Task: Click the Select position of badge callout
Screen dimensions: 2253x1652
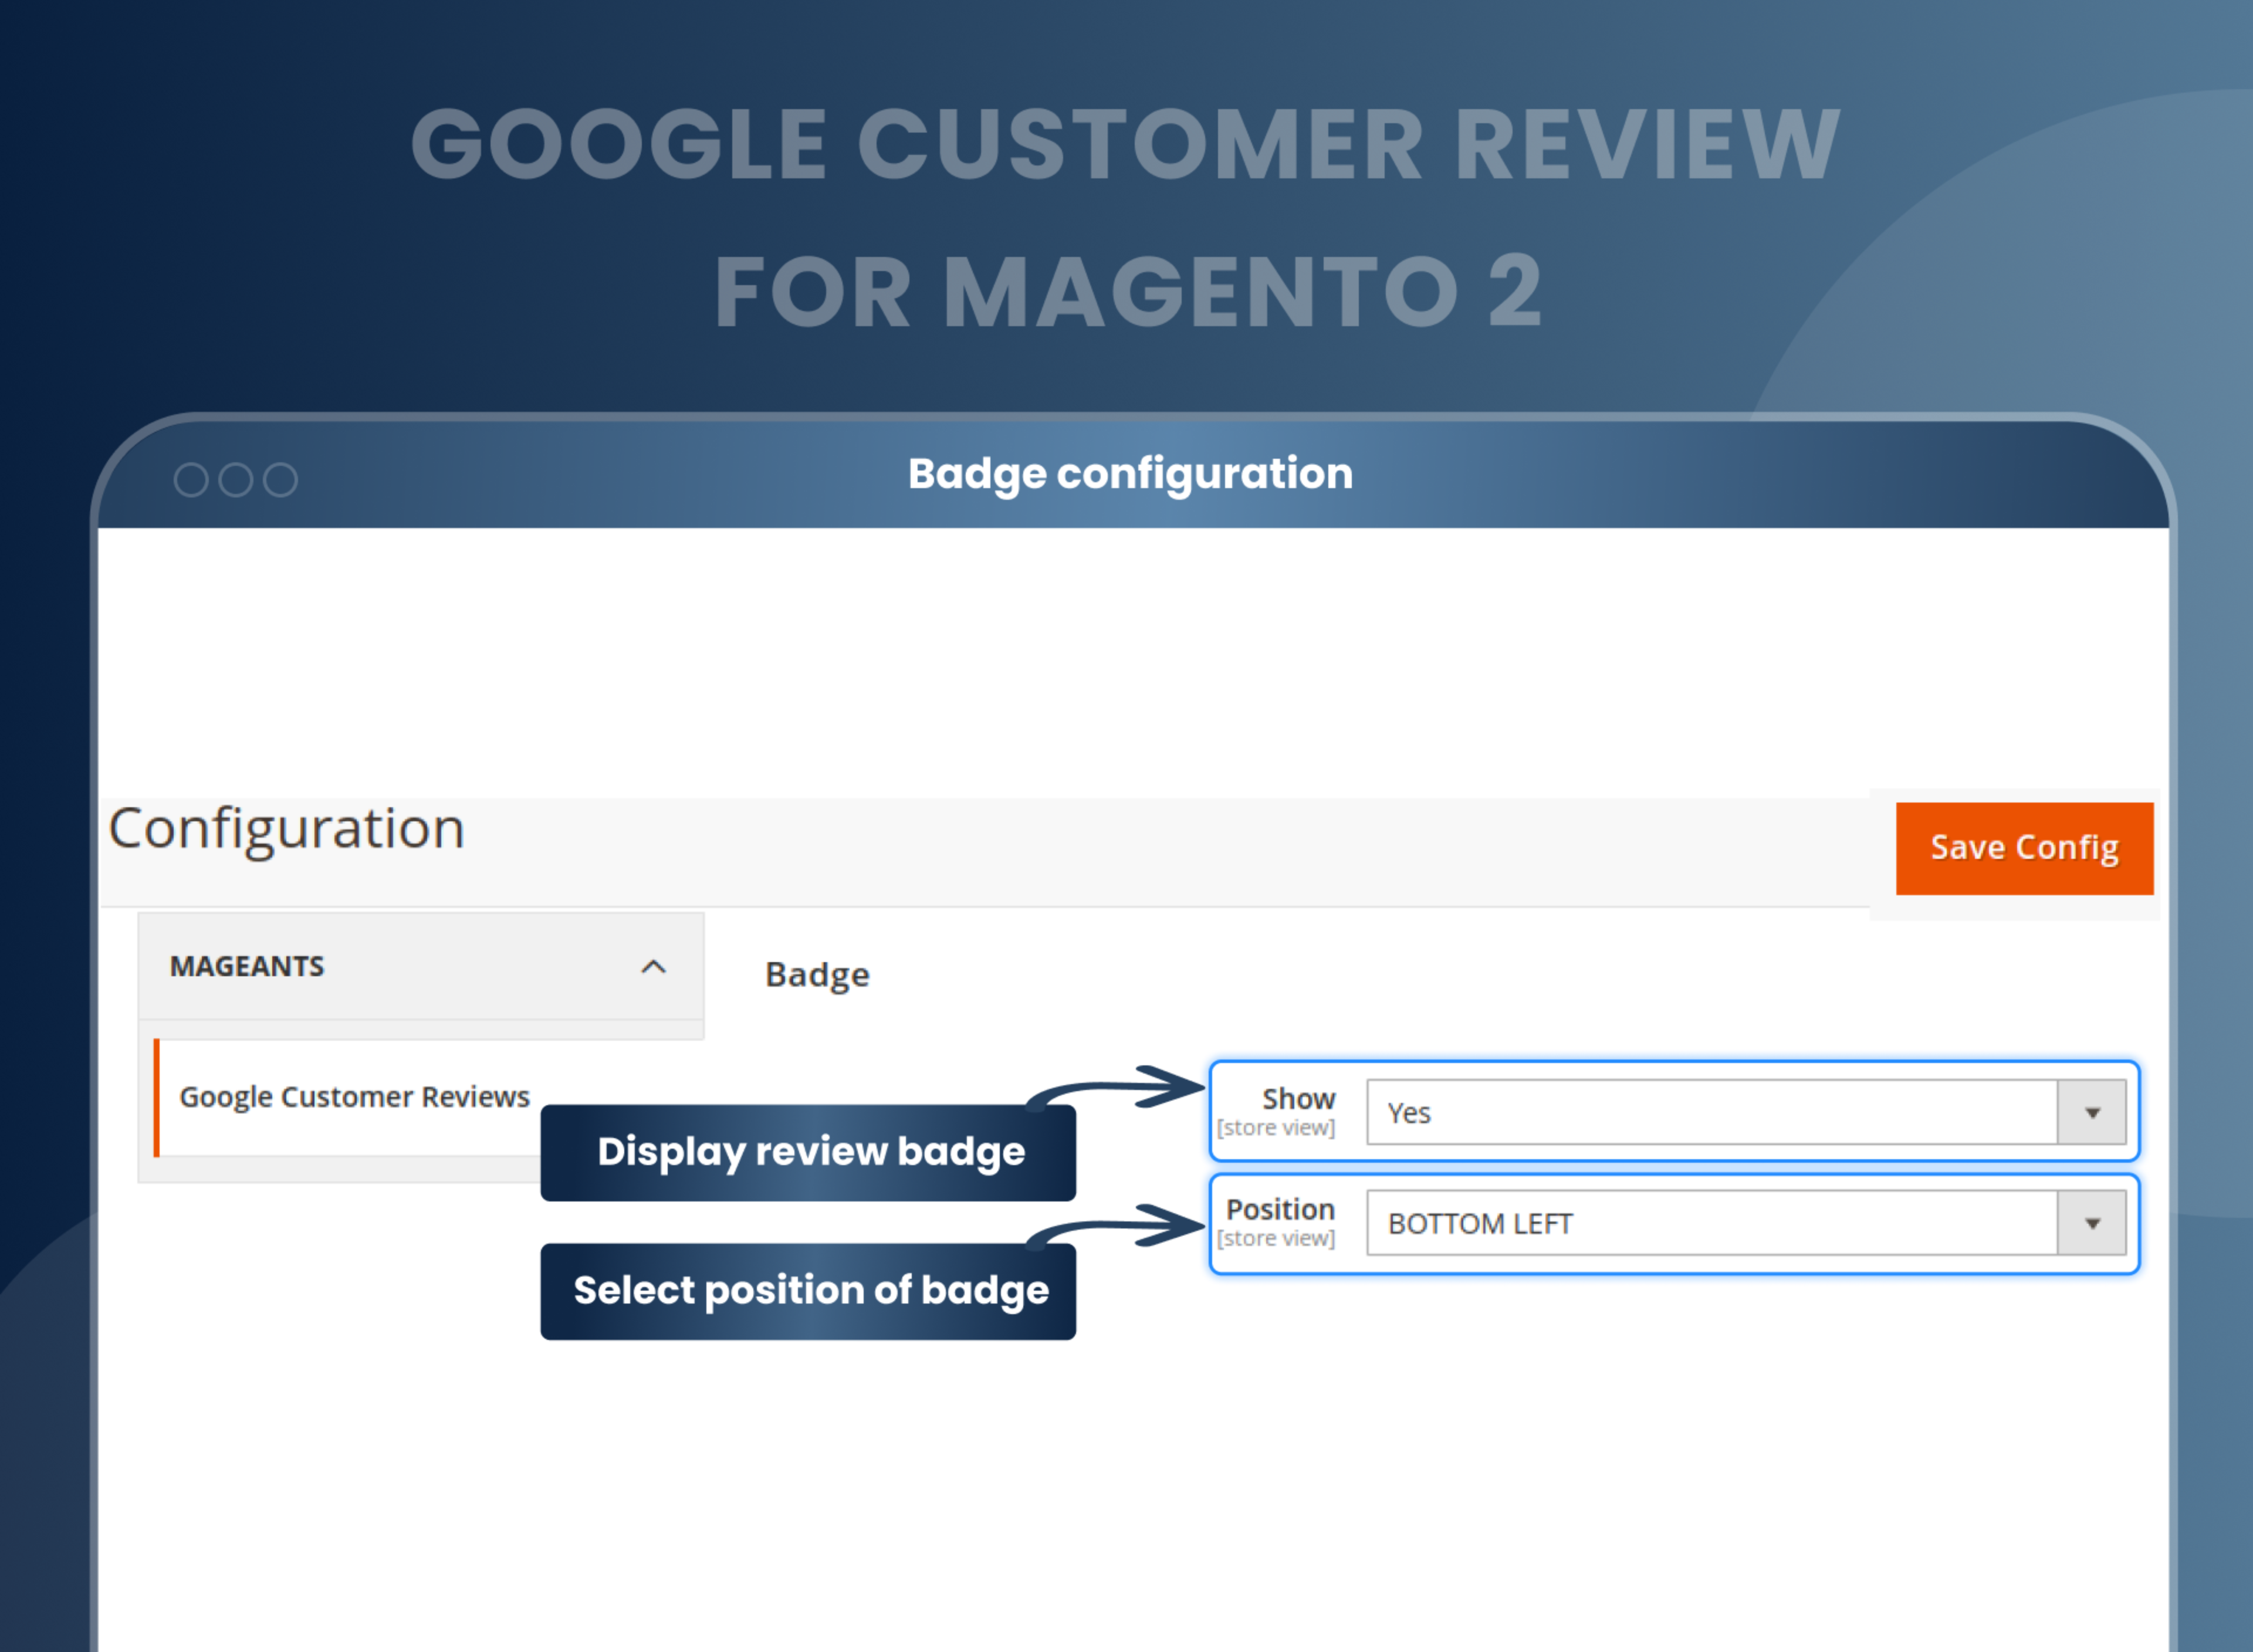Action: [x=808, y=1291]
